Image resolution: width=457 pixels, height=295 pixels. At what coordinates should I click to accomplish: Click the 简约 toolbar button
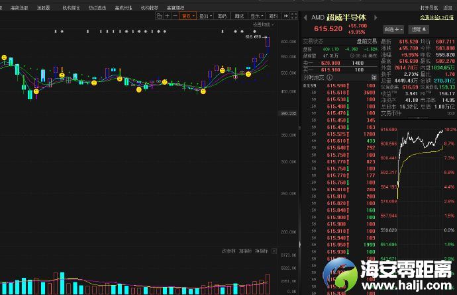274,16
